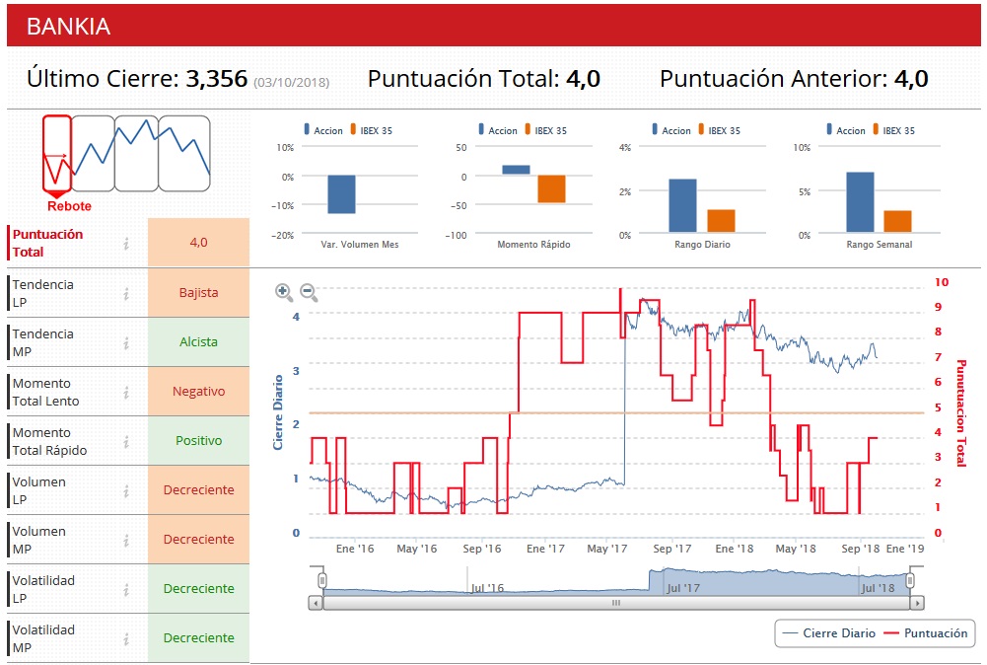Click the BANKIA header title
987x665 pixels.
point(69,27)
